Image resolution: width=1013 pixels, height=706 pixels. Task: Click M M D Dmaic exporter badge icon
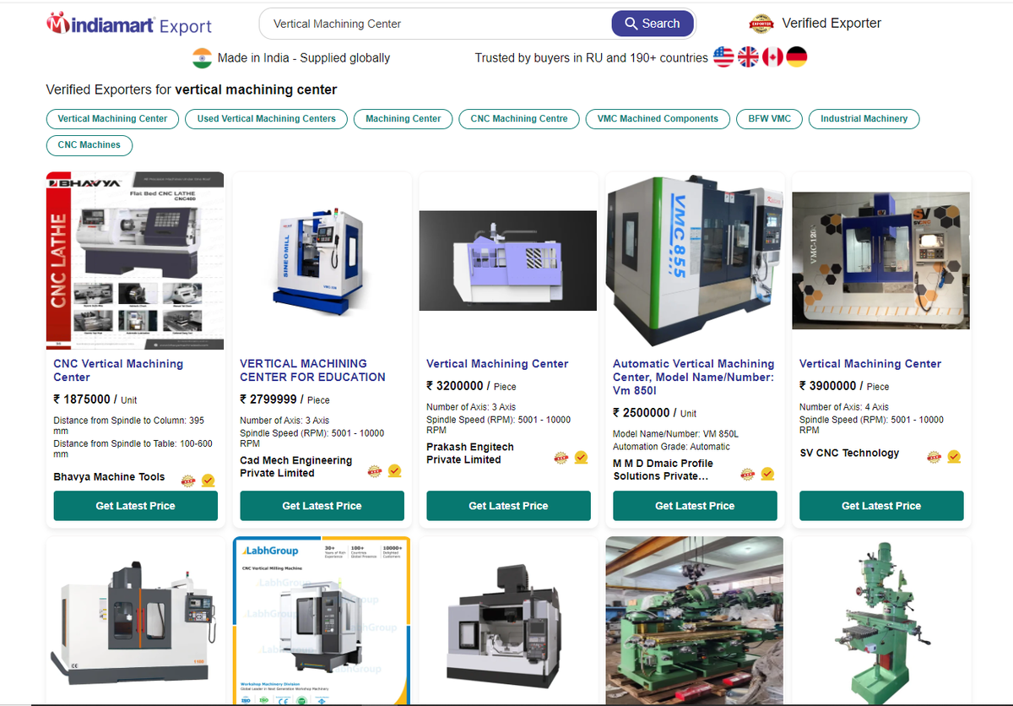(748, 474)
